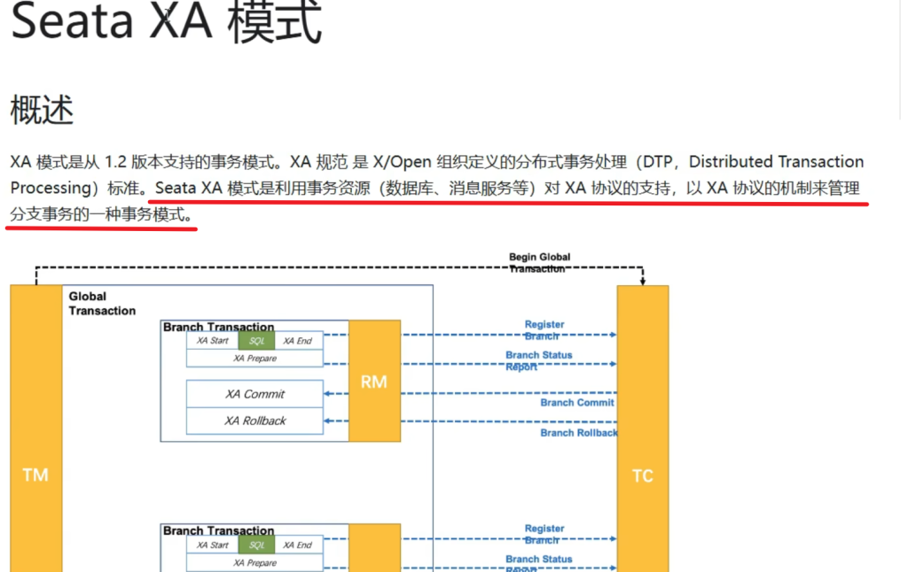Click XA Start in the upper branch transaction
This screenshot has width=908, height=572.
point(212,341)
